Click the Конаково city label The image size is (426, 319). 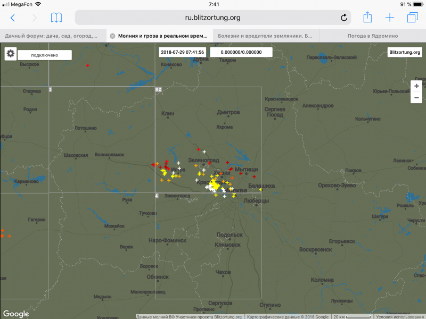pos(171,64)
